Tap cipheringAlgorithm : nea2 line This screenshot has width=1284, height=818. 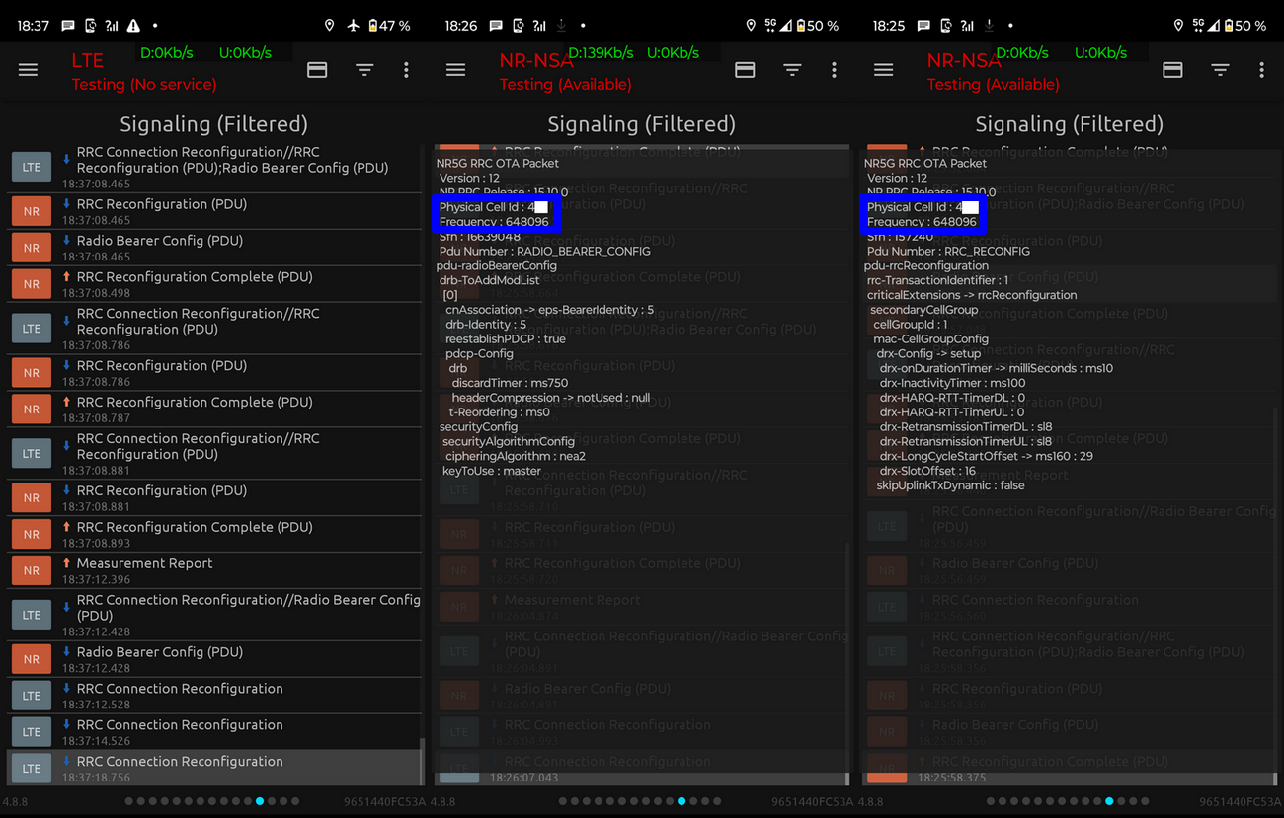tap(516, 456)
